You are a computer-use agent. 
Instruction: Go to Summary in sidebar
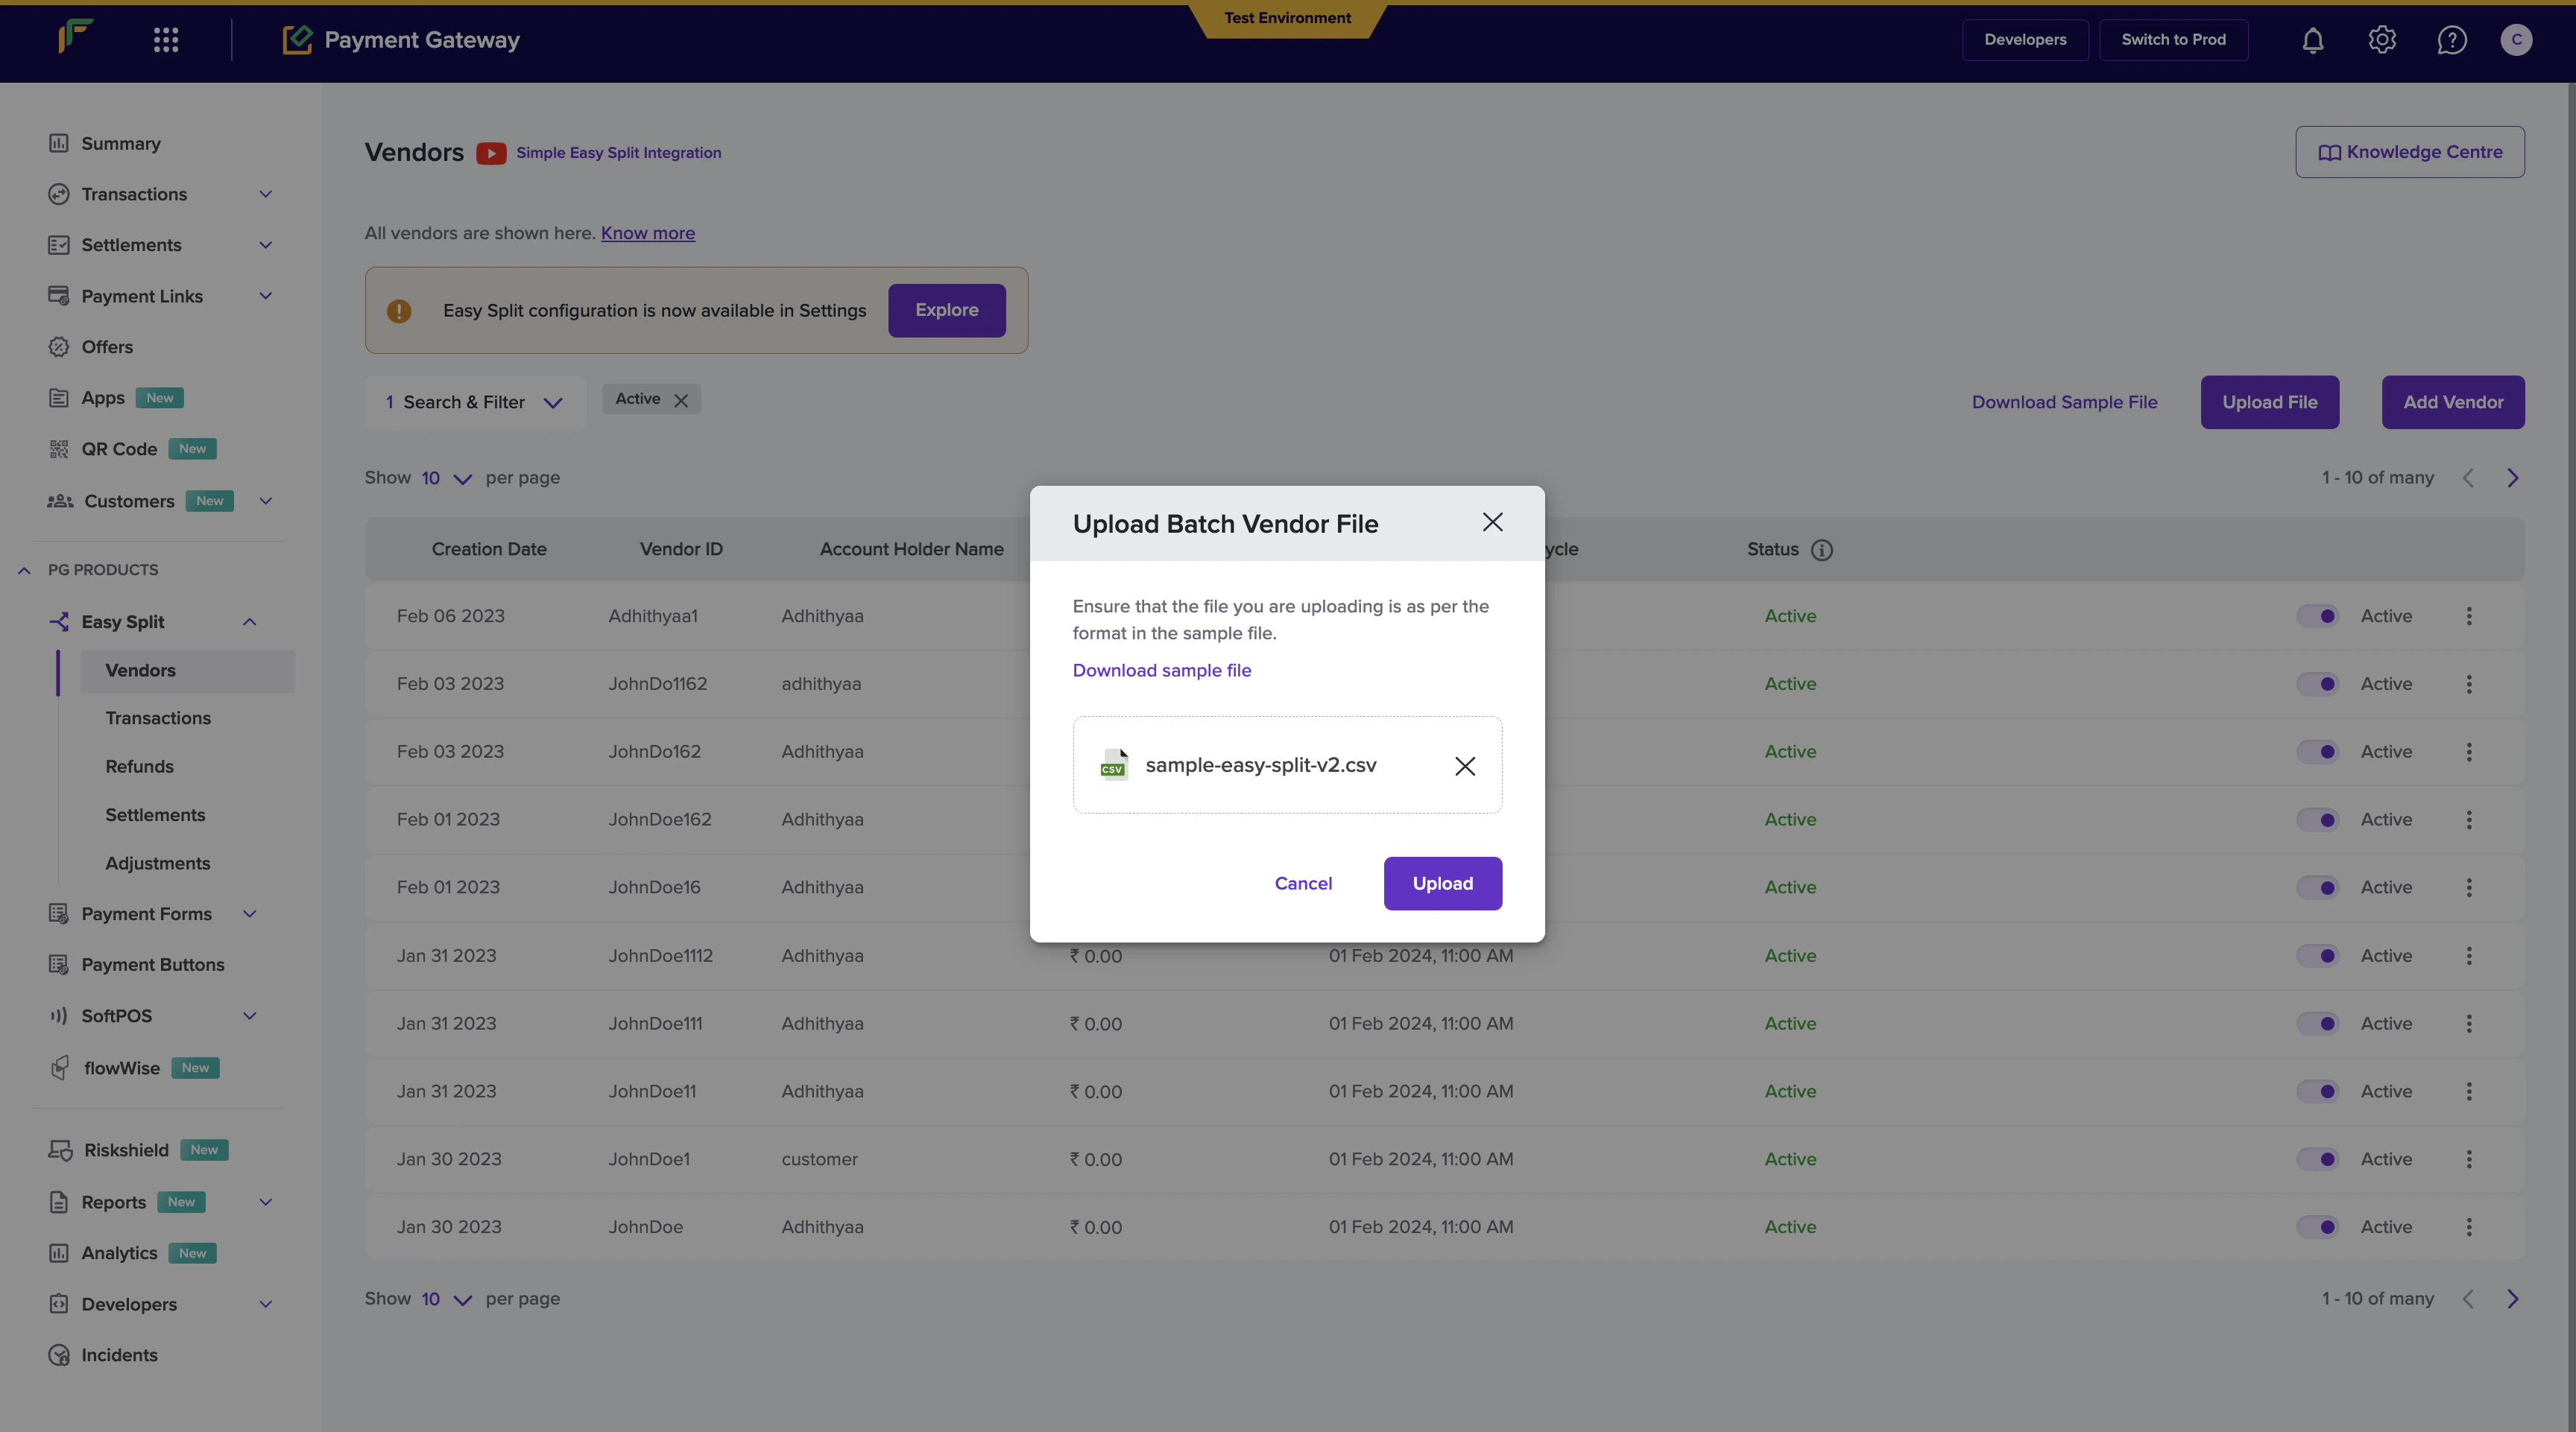(121, 144)
